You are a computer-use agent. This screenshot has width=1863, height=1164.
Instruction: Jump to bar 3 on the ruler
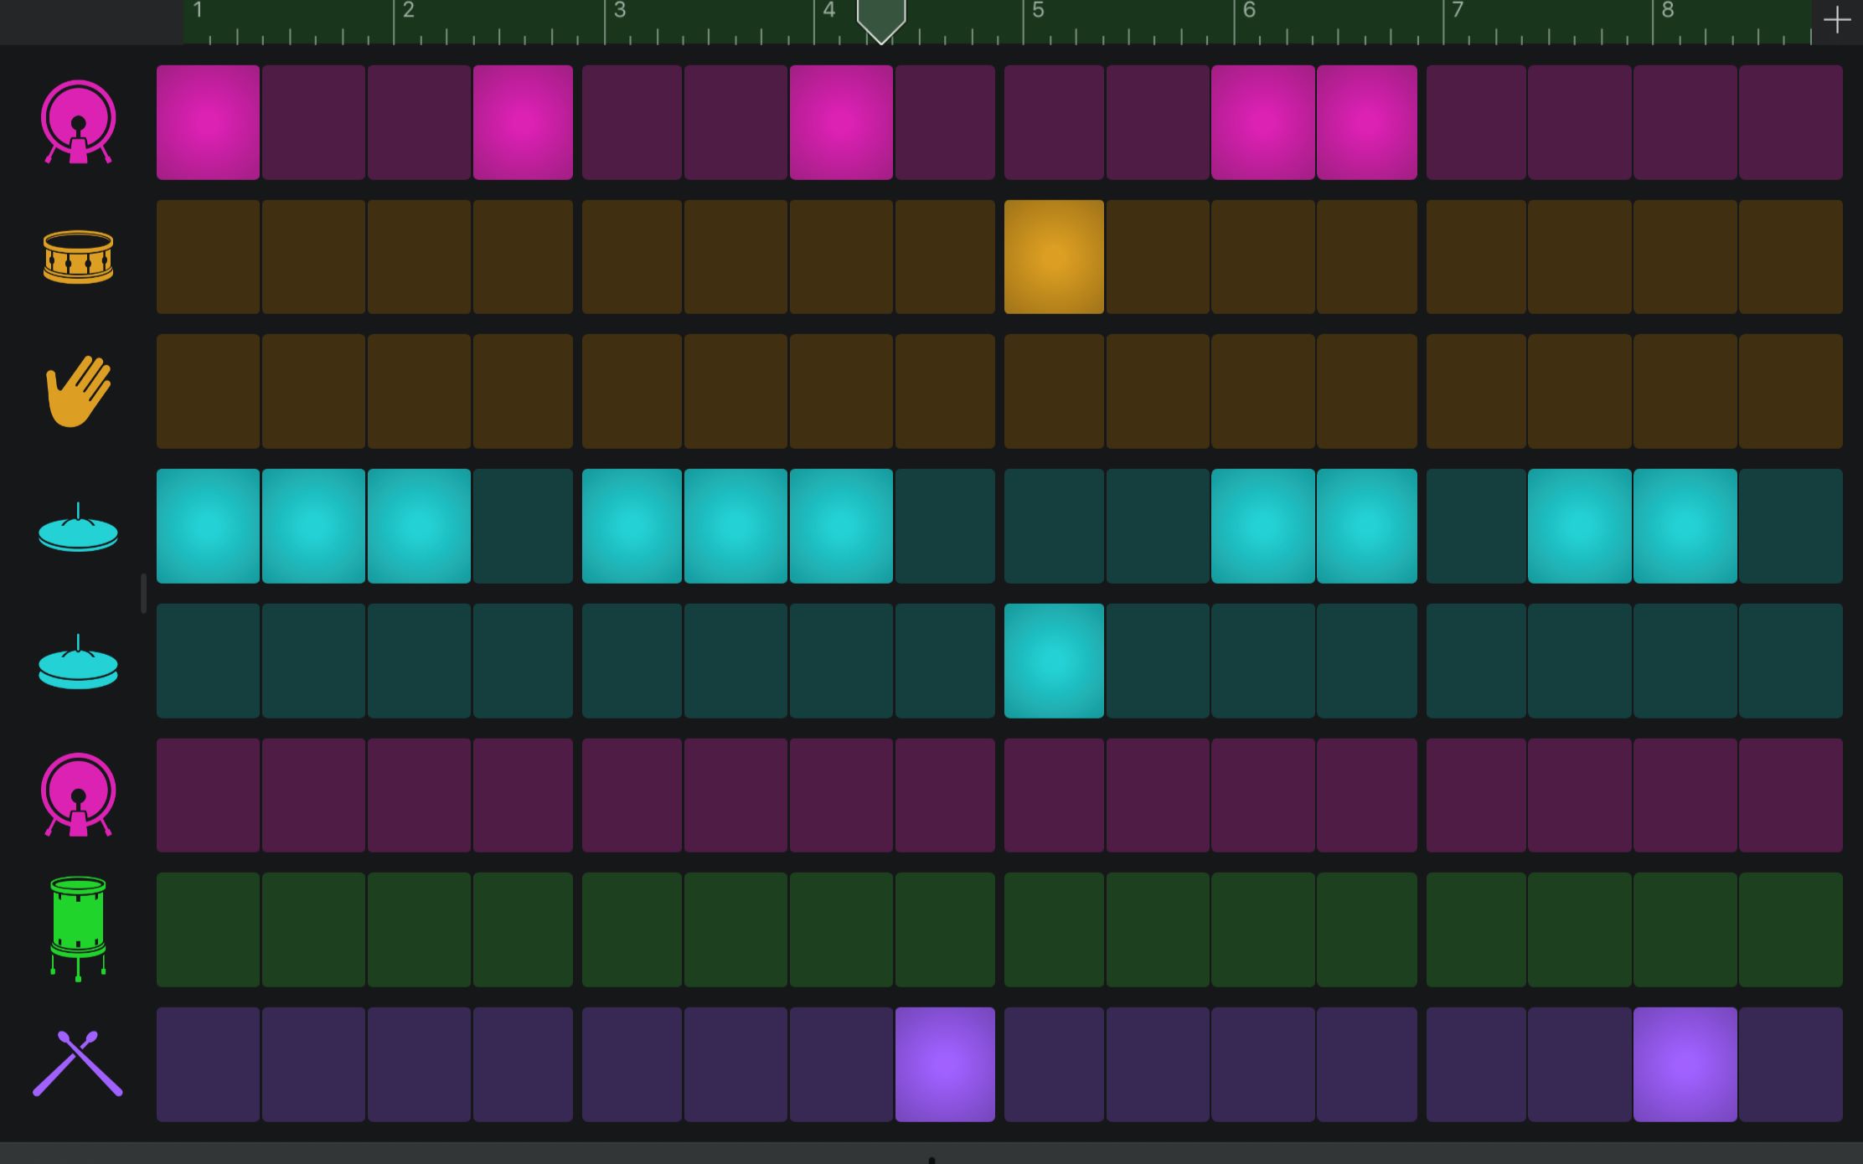620,11
